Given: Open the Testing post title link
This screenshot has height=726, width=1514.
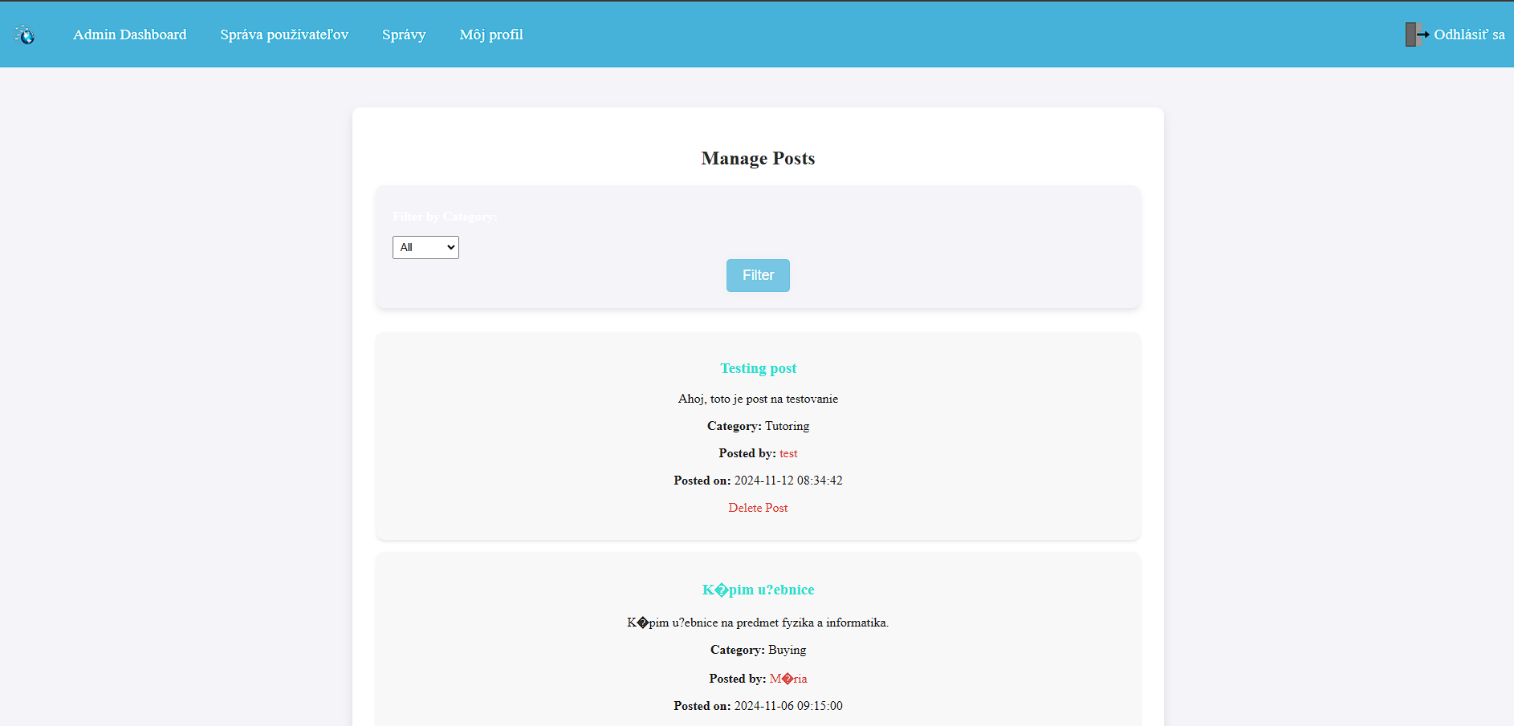Looking at the screenshot, I should (758, 368).
